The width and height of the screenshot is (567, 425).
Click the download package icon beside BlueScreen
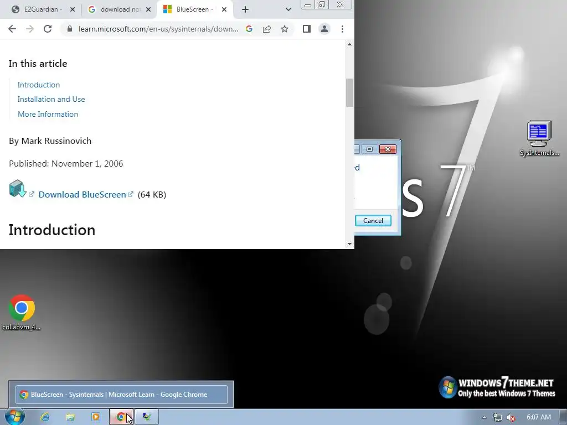17,189
